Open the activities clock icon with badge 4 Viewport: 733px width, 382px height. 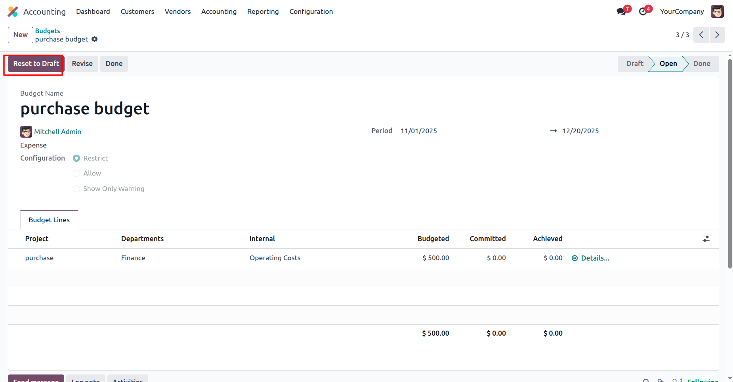(x=643, y=11)
